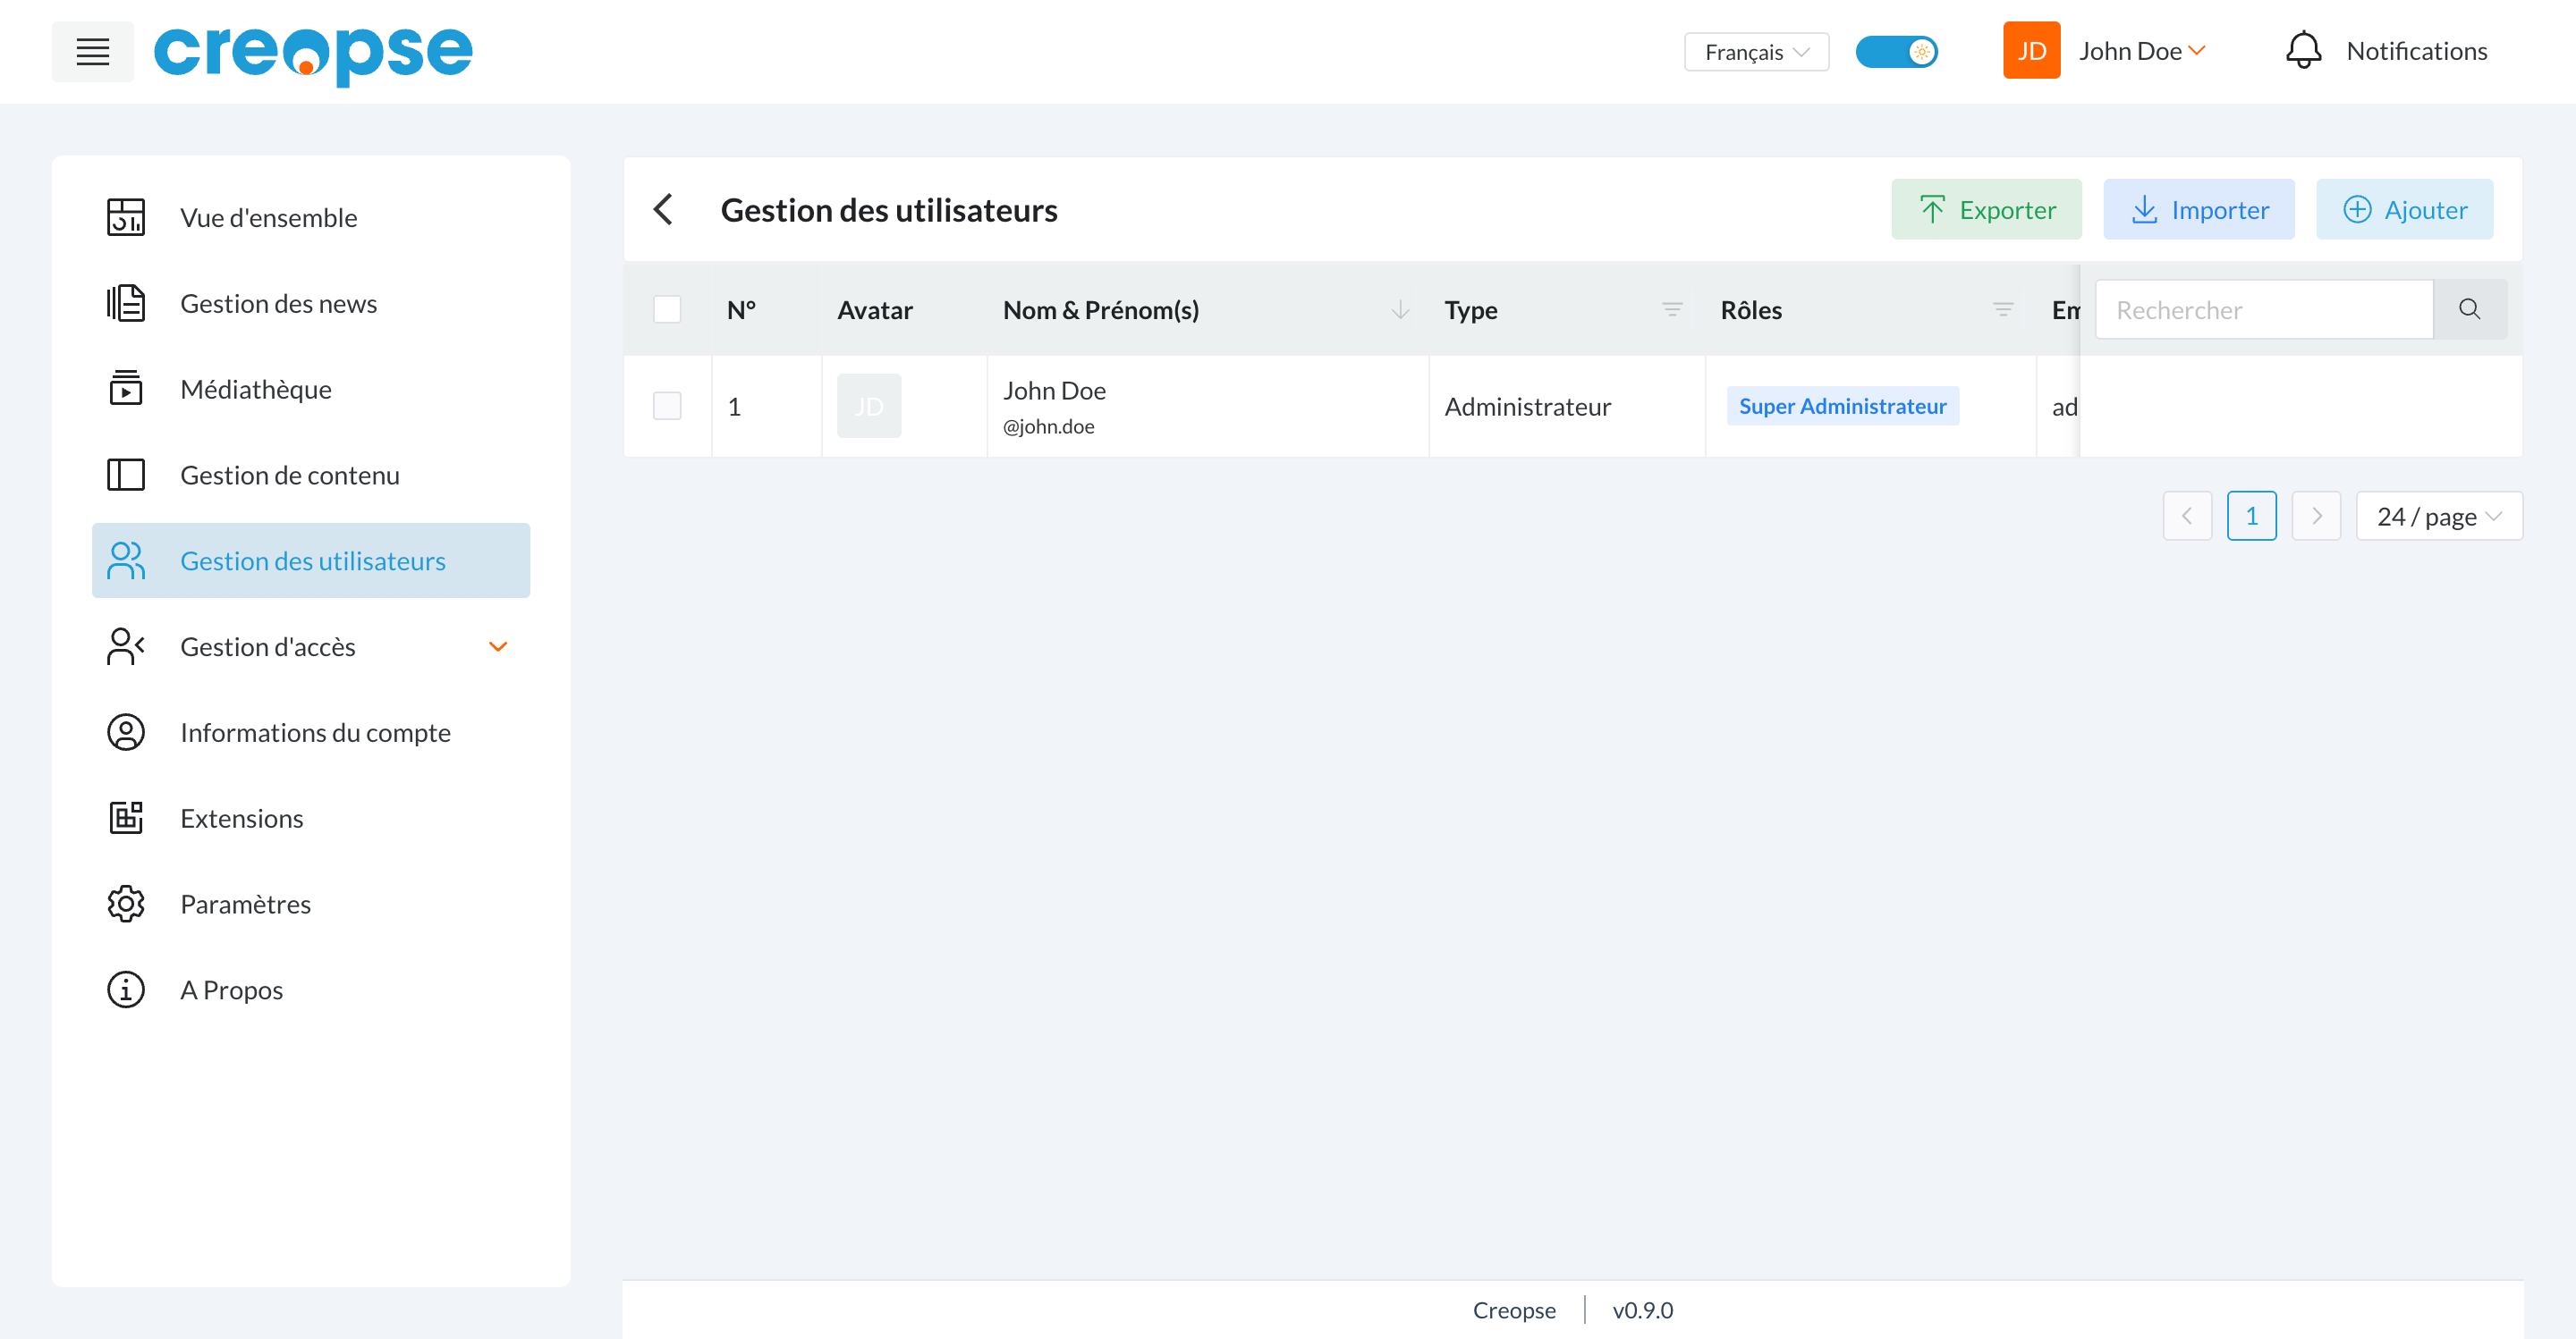
Task: Go to previous page arrow
Action: pos(2187,516)
